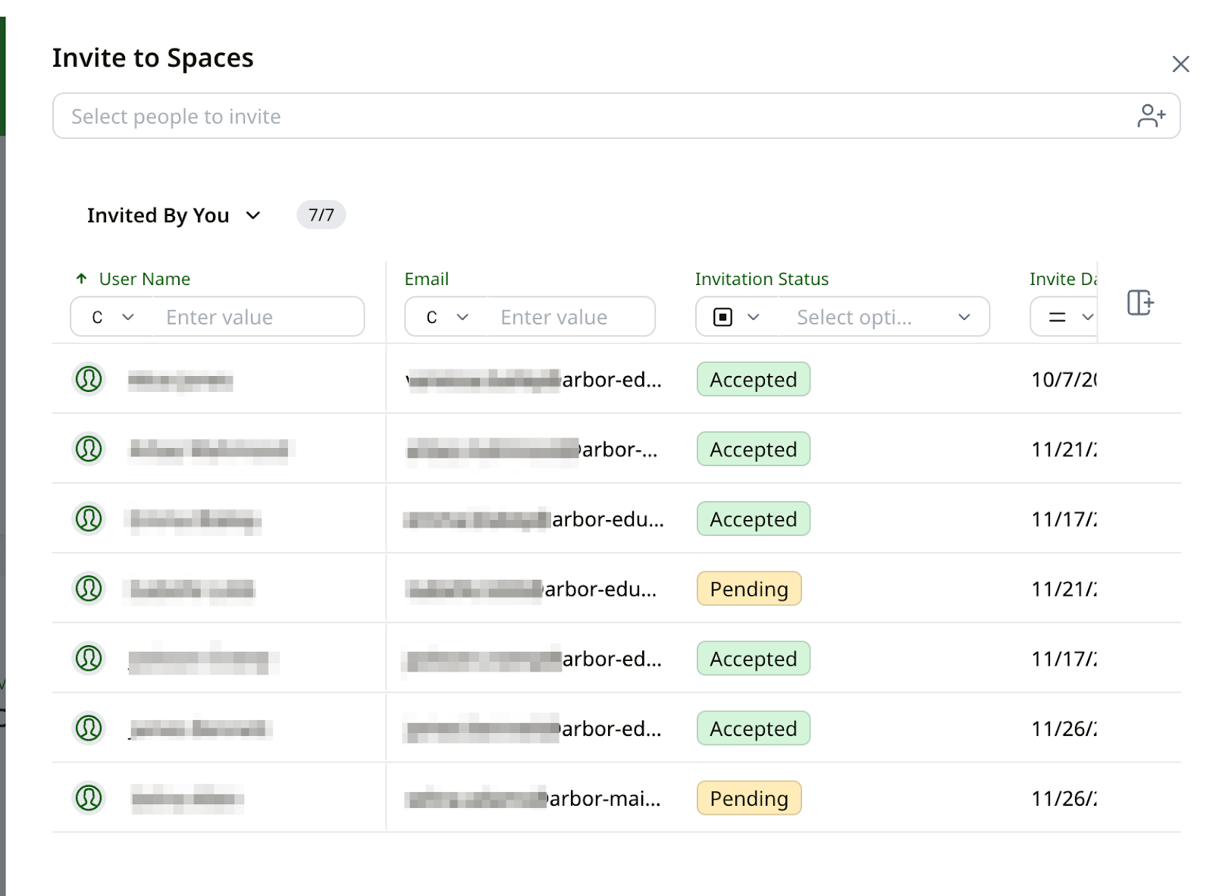Open Email filter operator dropdown
The image size is (1213, 896).
447,317
